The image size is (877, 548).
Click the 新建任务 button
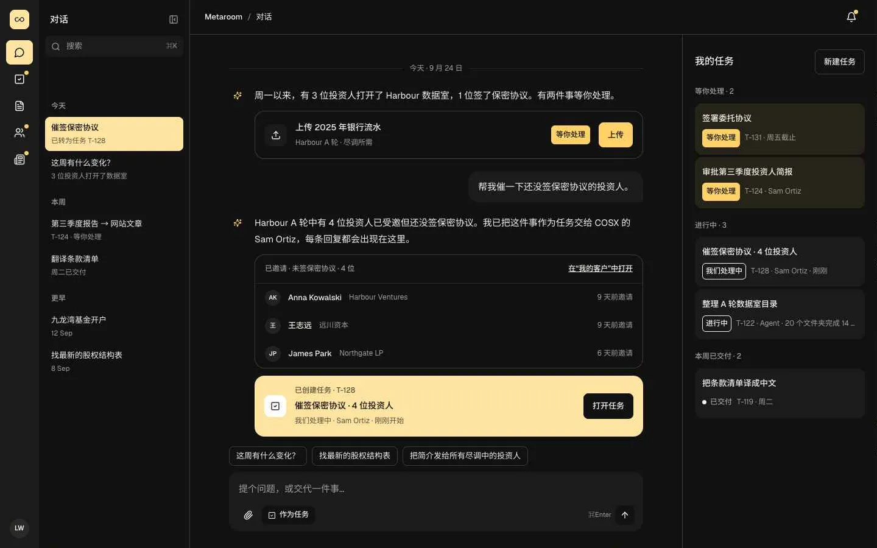[839, 62]
